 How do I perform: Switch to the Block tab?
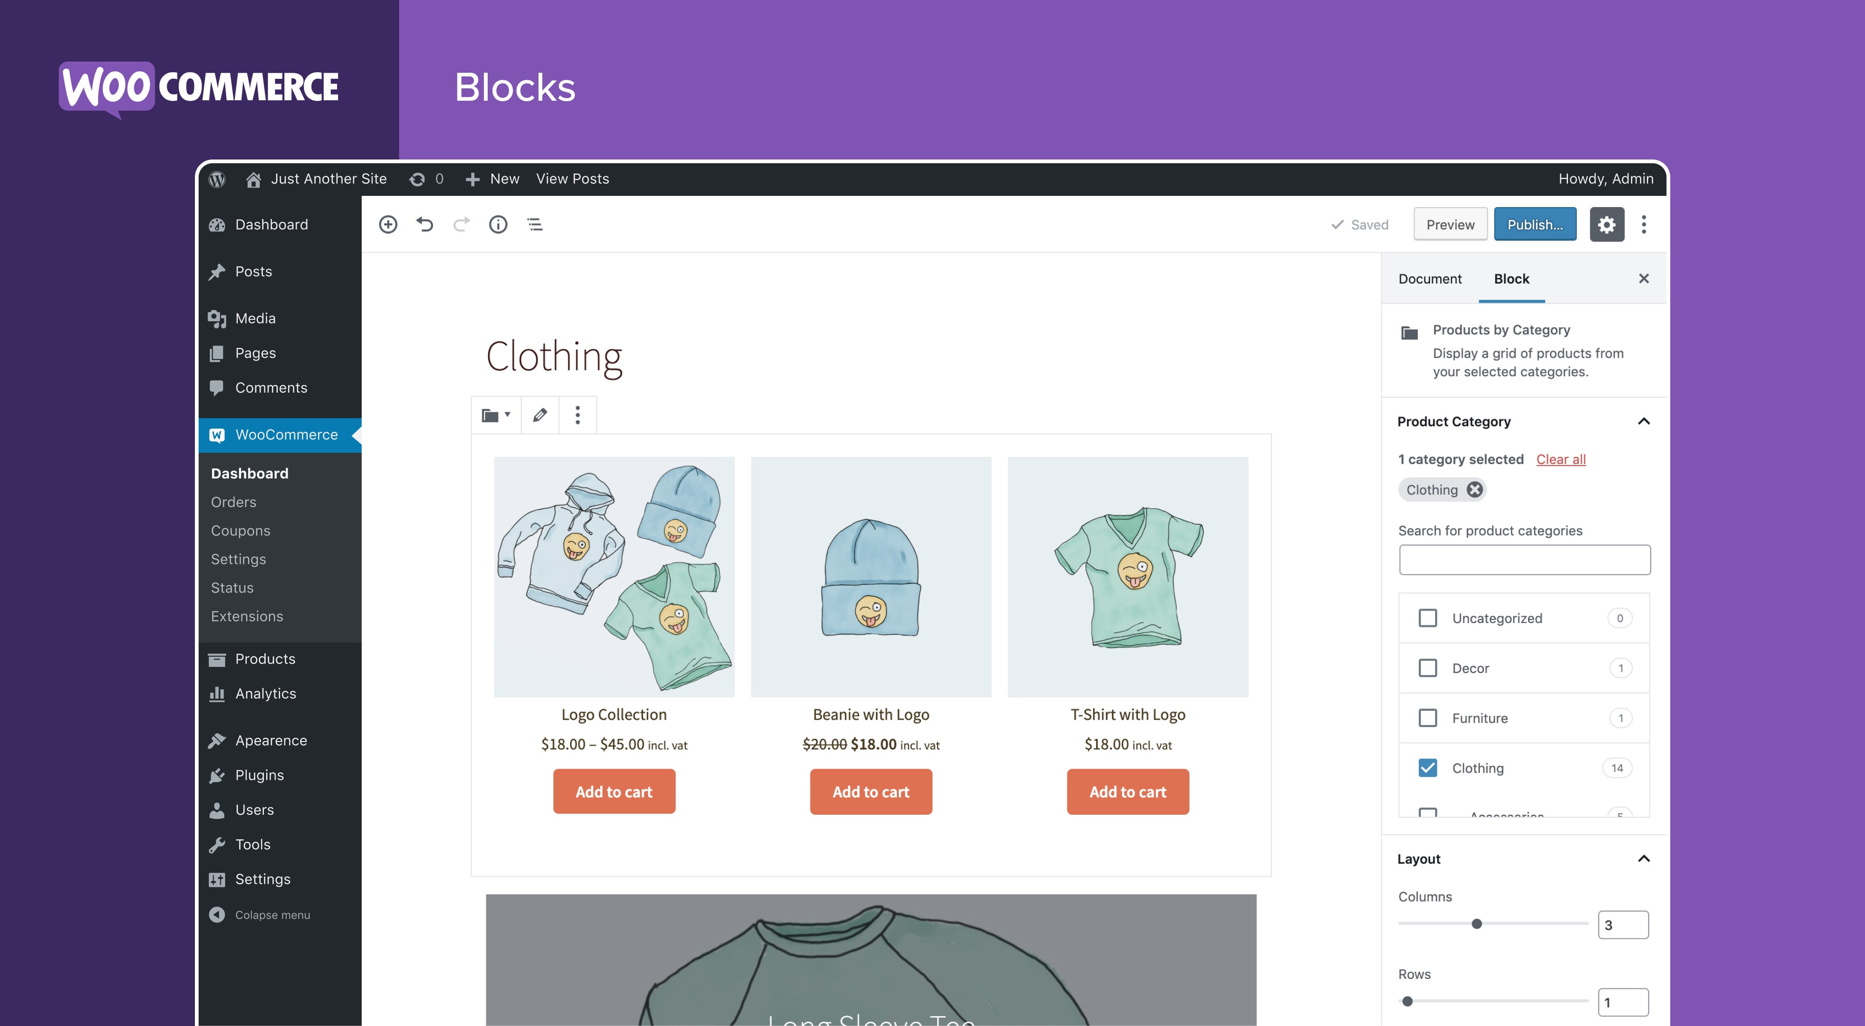1512,278
